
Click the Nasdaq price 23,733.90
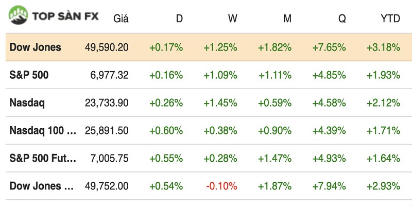(107, 102)
